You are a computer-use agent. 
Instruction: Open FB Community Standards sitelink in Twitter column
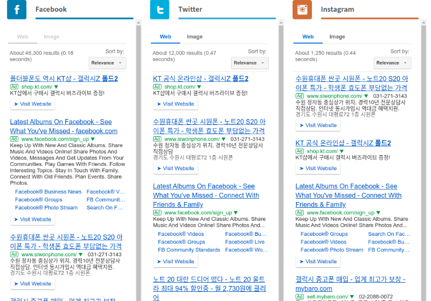pos(189,250)
